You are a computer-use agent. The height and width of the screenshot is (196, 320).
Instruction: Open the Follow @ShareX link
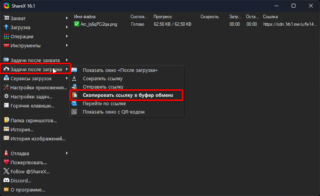coord(30,171)
